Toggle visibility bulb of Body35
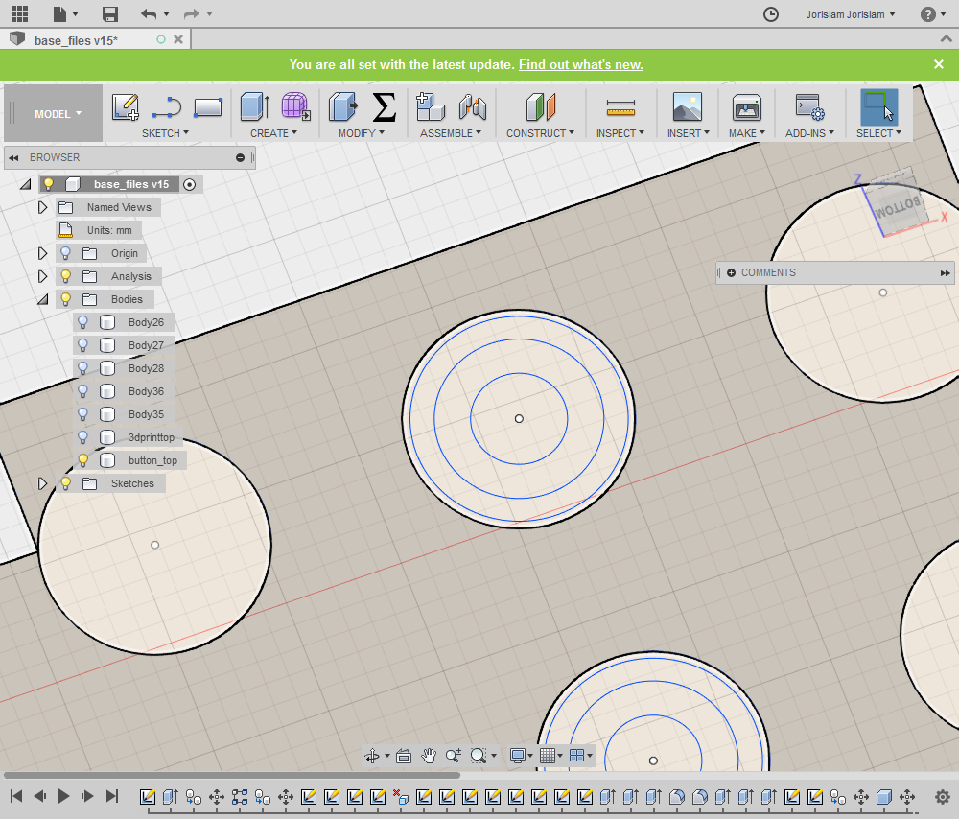Screen dimensions: 959x819 tap(83, 414)
